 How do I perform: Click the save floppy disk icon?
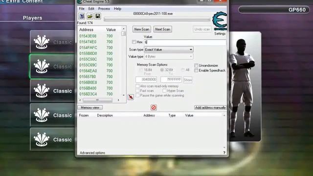pyautogui.click(x=98, y=16)
